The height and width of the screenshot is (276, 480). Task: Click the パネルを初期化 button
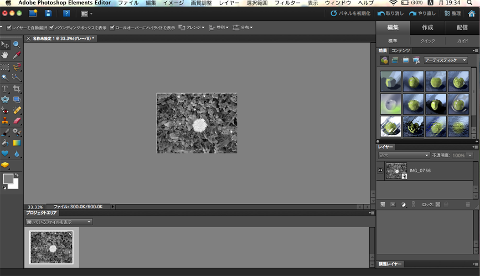tap(350, 13)
